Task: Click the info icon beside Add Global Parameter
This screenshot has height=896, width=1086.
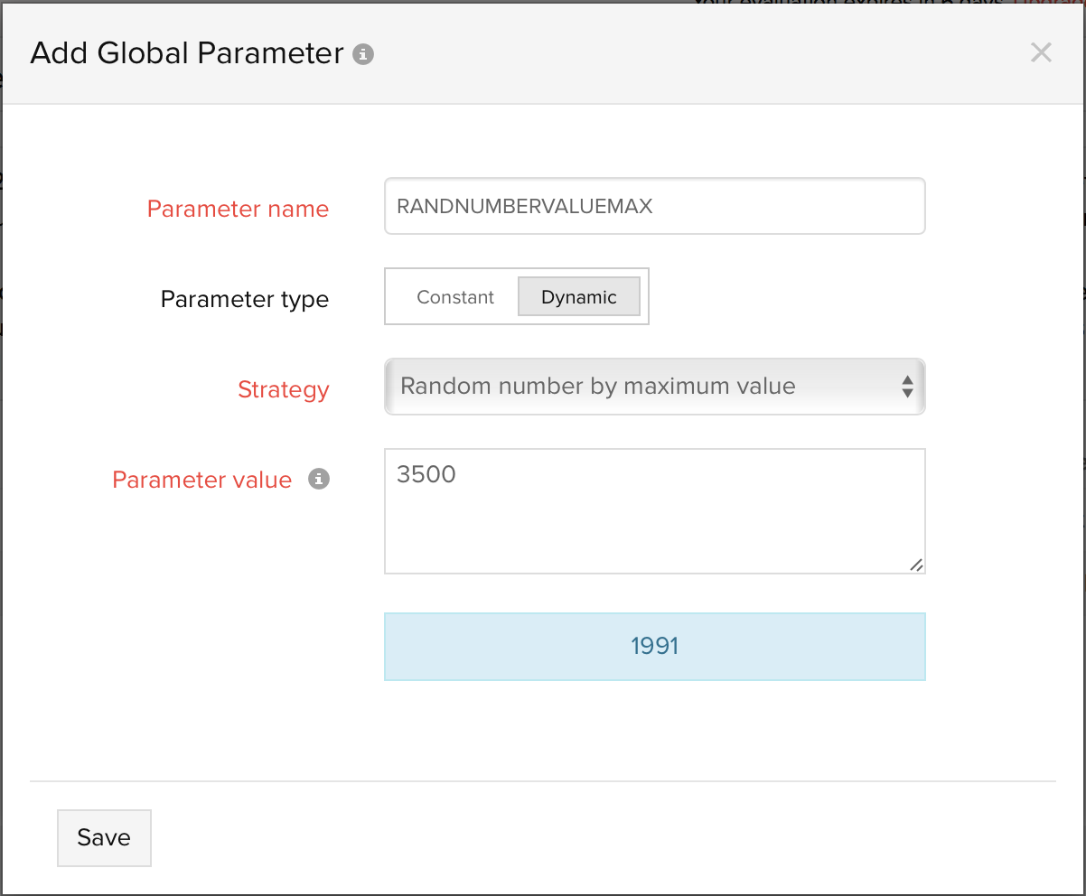Action: click(363, 54)
